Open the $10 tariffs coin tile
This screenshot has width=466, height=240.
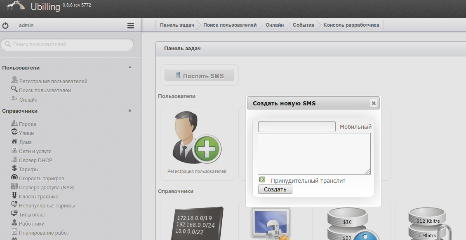tap(354, 221)
